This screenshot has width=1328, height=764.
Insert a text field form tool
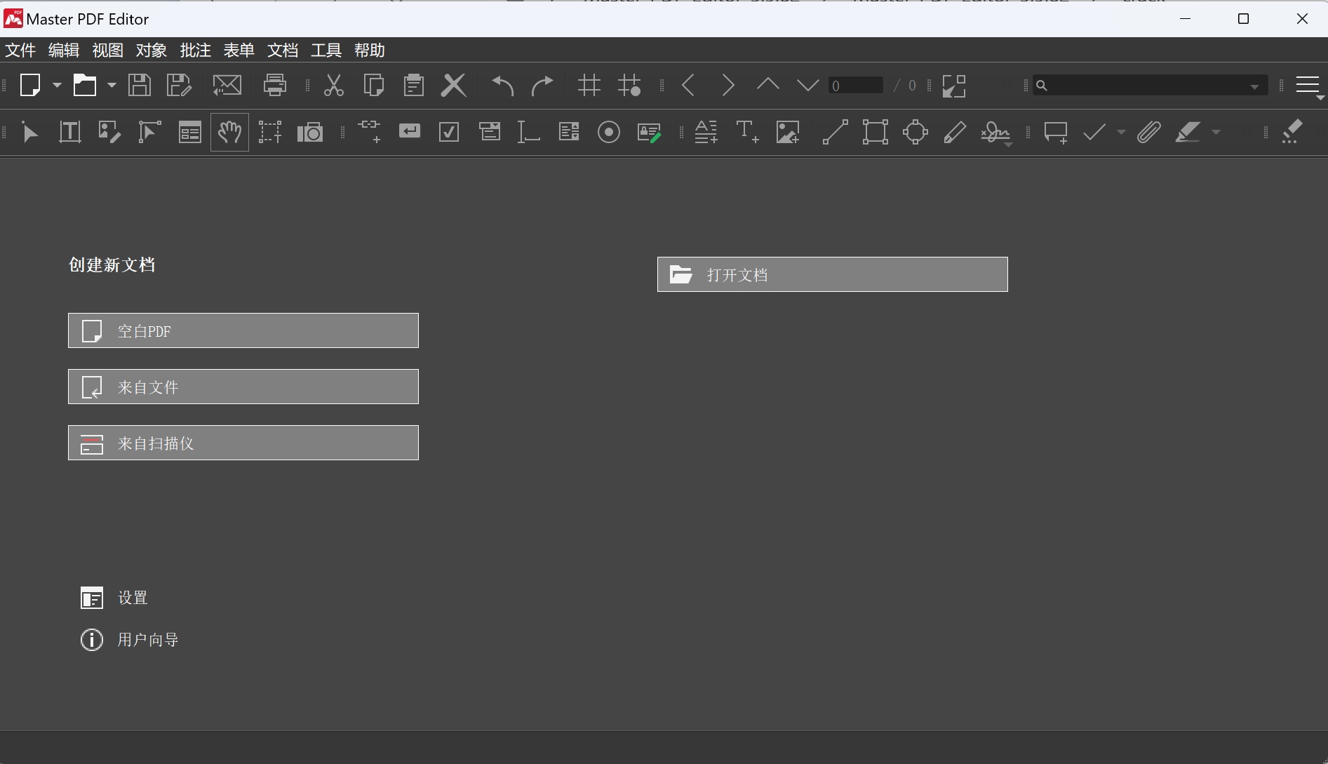tap(528, 132)
